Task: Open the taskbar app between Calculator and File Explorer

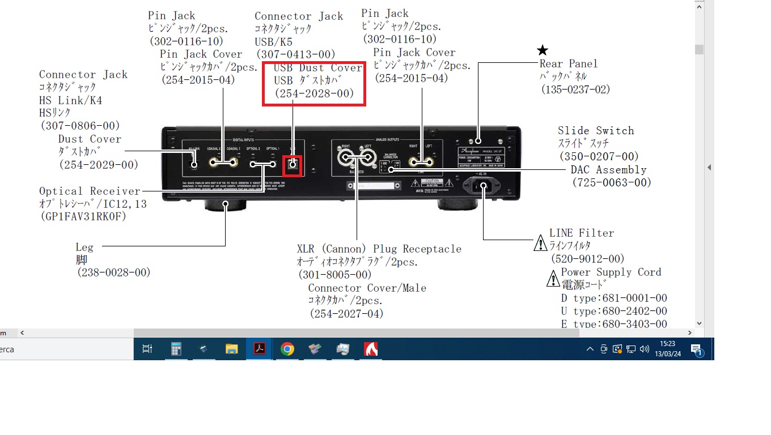Action: (204, 349)
